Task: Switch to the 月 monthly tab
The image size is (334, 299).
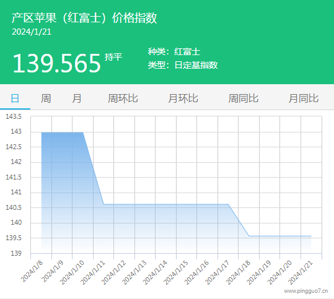Action: pyautogui.click(x=76, y=98)
